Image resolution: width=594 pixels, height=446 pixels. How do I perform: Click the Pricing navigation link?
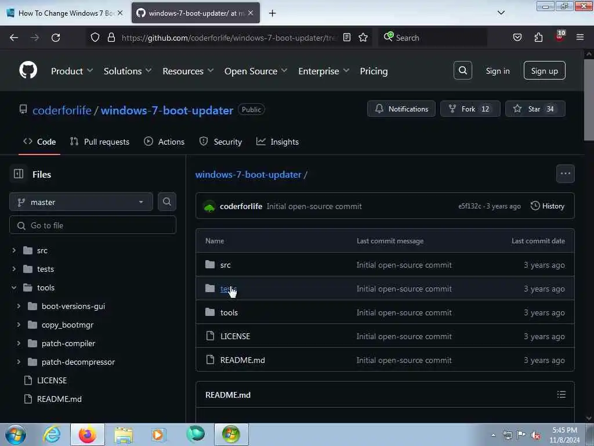click(x=374, y=71)
